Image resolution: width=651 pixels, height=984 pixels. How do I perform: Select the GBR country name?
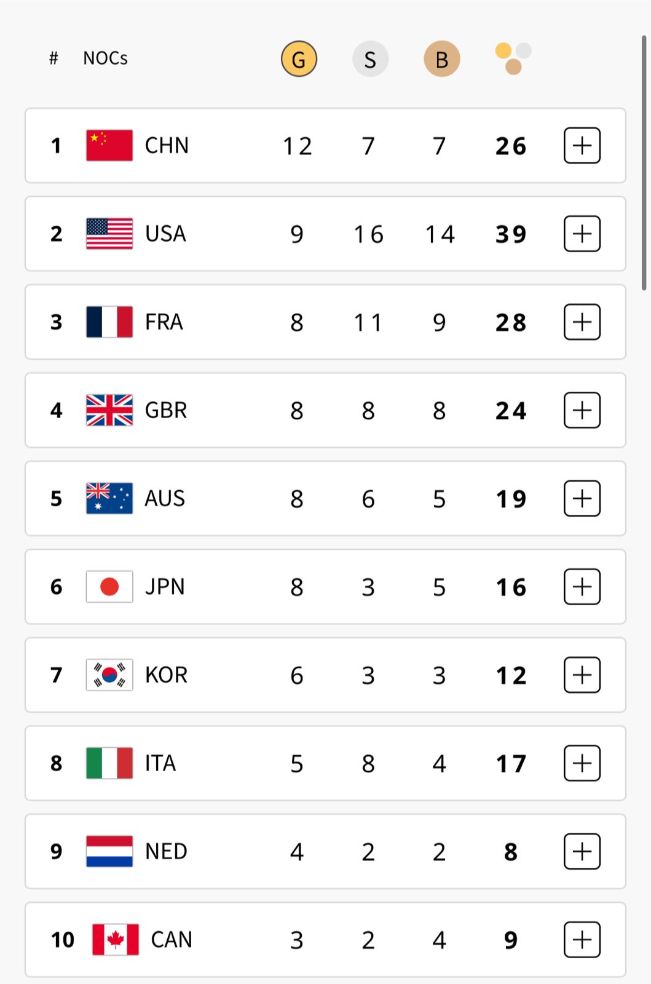[166, 410]
